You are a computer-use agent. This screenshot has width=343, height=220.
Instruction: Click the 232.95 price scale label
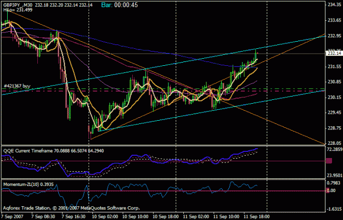tap(334, 36)
